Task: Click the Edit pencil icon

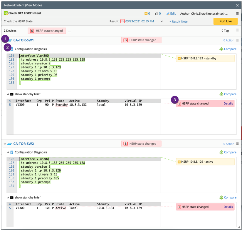Action: click(x=168, y=14)
